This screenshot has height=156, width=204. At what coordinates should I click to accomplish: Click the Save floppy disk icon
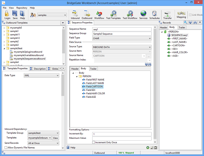15,13
